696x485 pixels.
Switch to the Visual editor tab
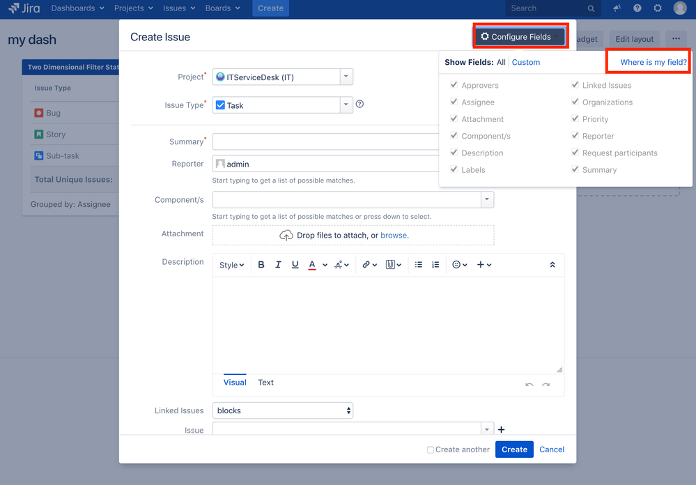(x=235, y=383)
